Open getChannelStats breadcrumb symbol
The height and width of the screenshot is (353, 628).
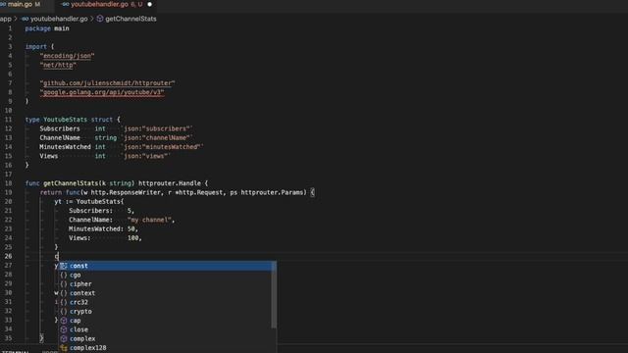pyautogui.click(x=131, y=19)
